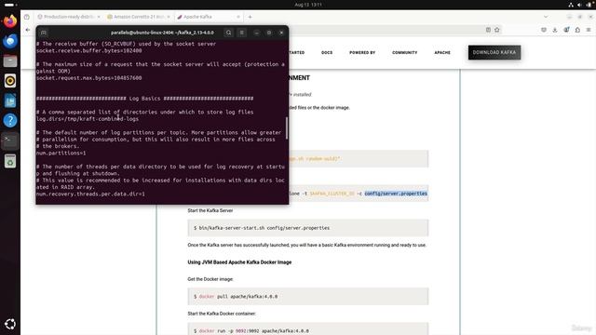Switch to Production-ready distribution tab
Viewport: 596px width, 335px height.
(68, 17)
